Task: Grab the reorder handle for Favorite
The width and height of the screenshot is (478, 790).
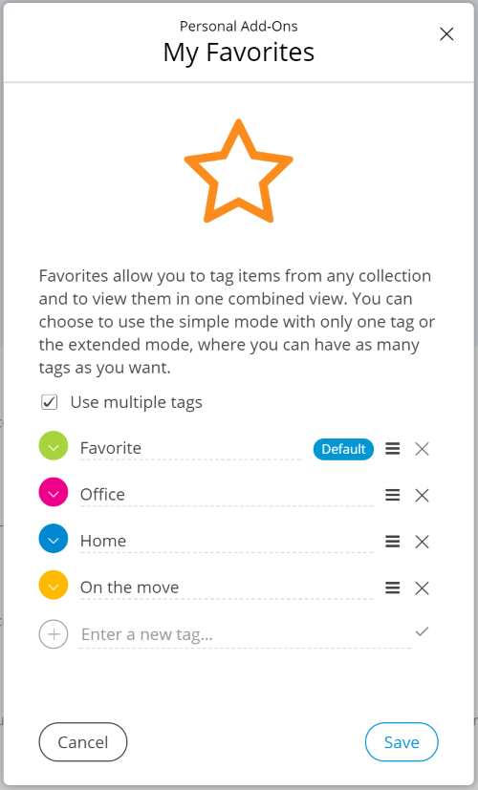Action: pyautogui.click(x=393, y=448)
